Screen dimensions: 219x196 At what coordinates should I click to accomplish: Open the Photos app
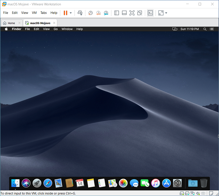(123, 183)
